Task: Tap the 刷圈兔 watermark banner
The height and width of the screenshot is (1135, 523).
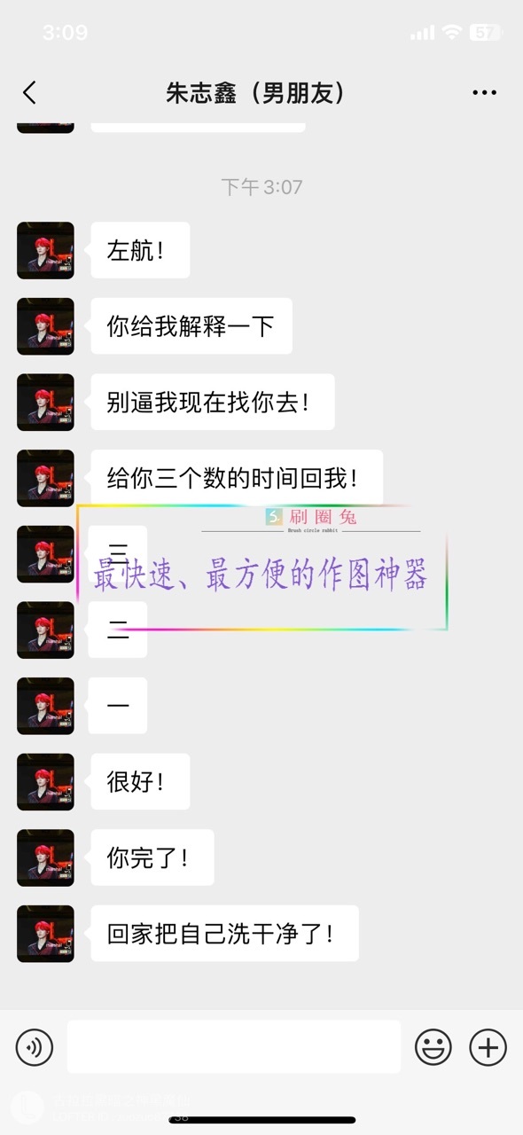Action: [262, 567]
